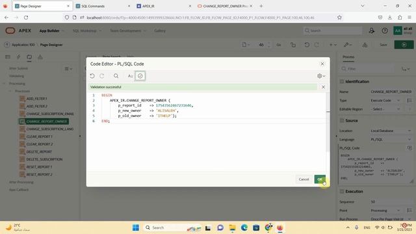Image resolution: width=416 pixels, height=234 pixels.
Task: Collapse the Processes tree node
Action: 10,91
